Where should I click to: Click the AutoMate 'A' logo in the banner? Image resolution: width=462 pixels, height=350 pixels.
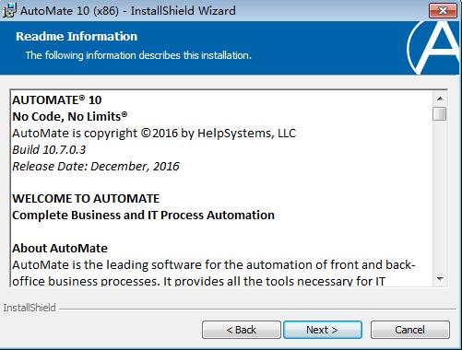[433, 48]
